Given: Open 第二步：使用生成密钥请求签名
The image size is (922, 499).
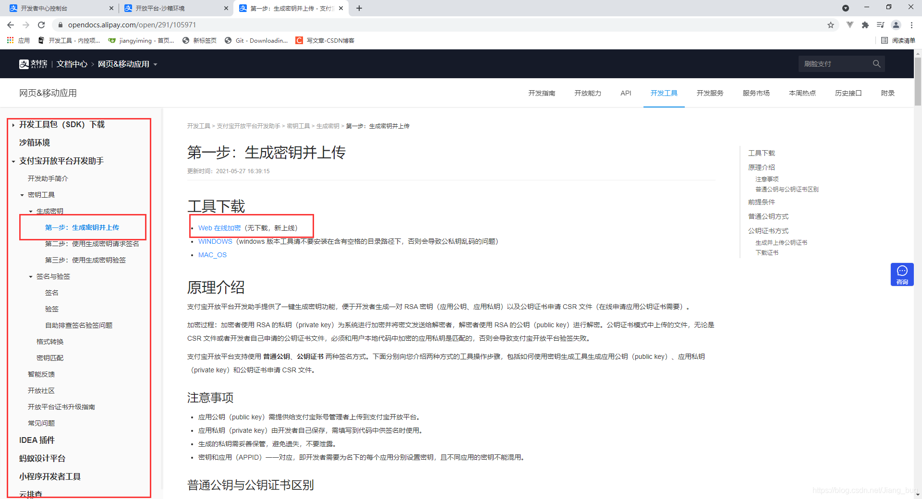Looking at the screenshot, I should point(92,244).
